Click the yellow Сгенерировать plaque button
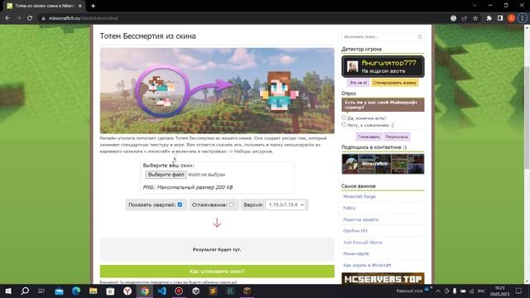The height and width of the screenshot is (298, 530). click(x=394, y=83)
